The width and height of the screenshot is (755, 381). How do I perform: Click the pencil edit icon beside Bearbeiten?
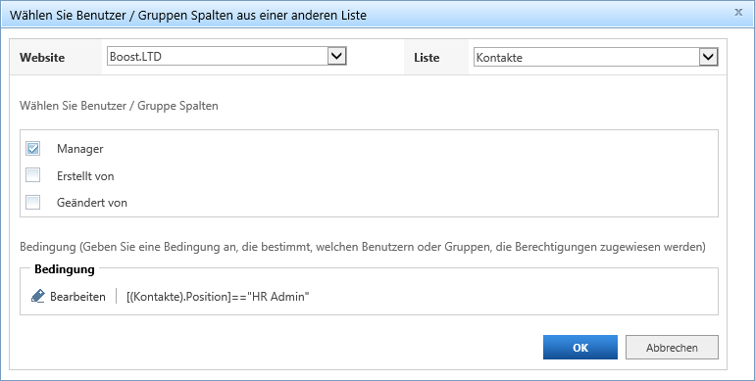(38, 296)
